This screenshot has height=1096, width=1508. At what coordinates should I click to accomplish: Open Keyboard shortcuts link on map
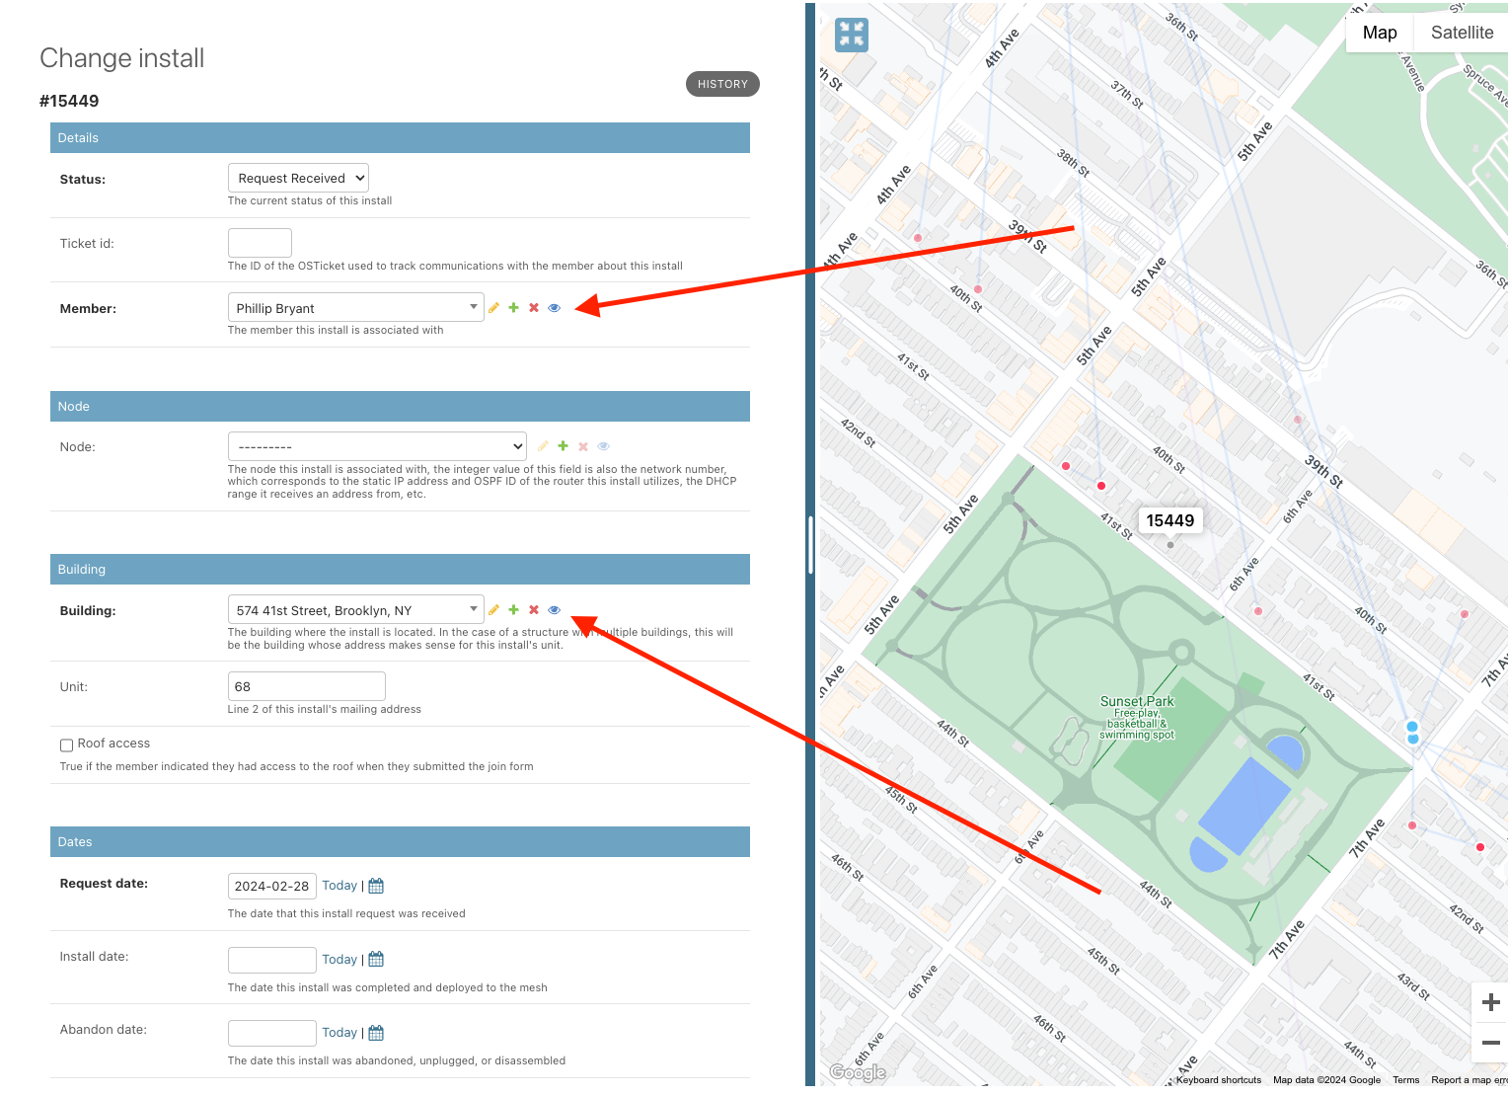(1218, 1080)
